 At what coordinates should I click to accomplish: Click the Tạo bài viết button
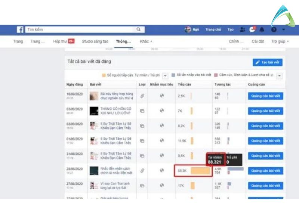267,62
